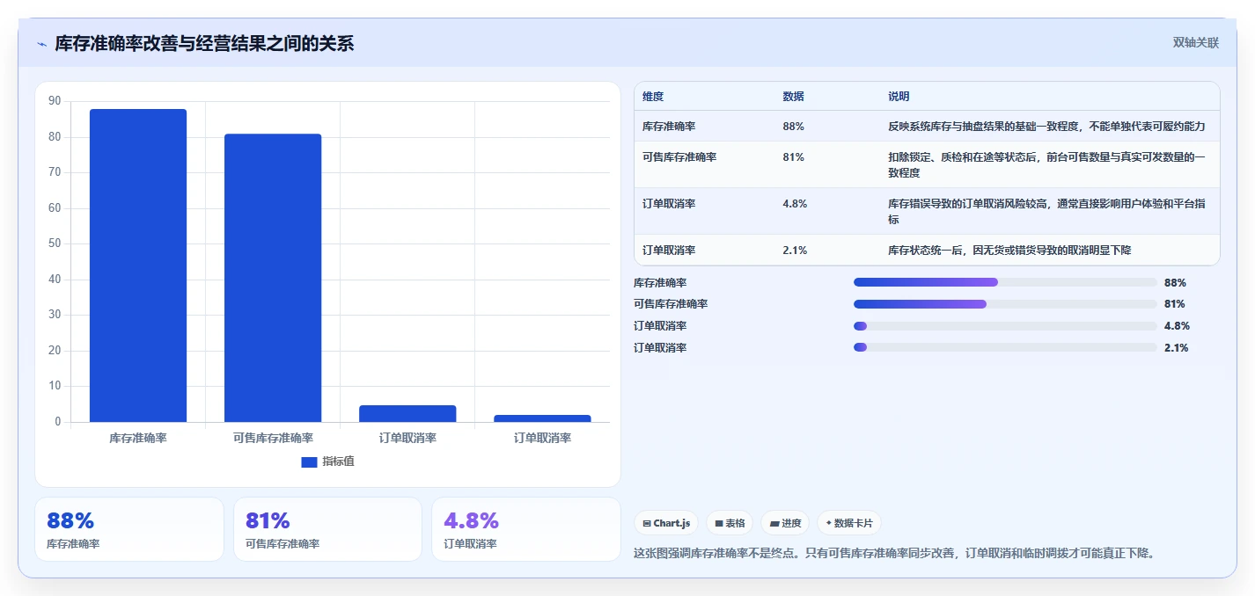Viewport: 1255px width, 596px height.
Task: Click the 库存准确率 bar in the chart
Action: [x=138, y=265]
